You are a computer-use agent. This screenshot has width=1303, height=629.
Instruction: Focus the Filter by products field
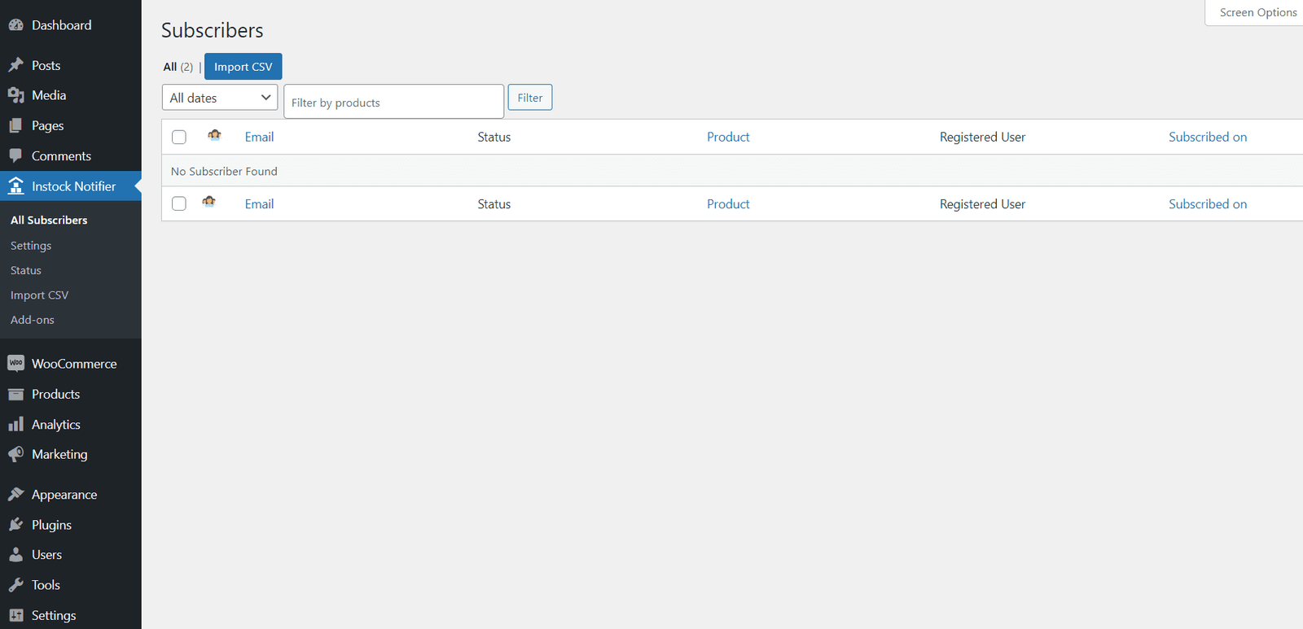[394, 102]
